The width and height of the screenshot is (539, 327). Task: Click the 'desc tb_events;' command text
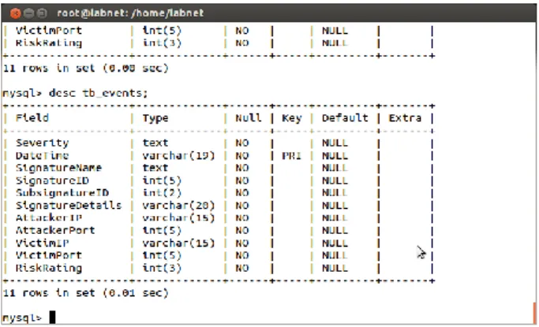click(98, 93)
